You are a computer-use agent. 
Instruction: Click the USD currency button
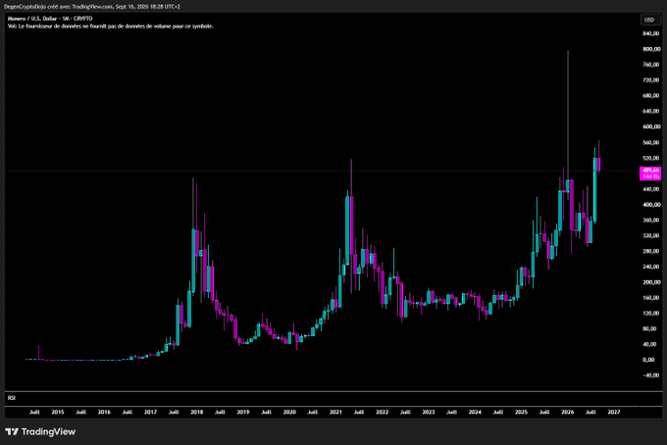coord(649,20)
